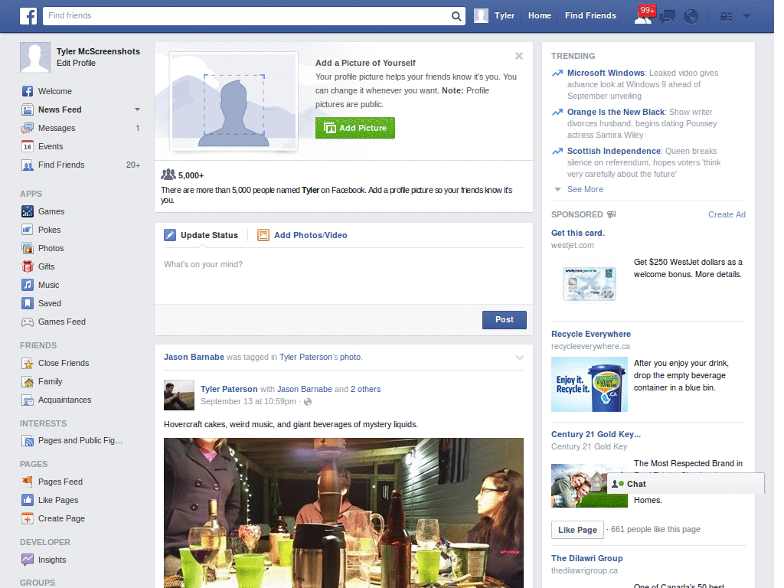Click the Messages sidebar icon
The width and height of the screenshot is (784, 588).
pos(28,128)
